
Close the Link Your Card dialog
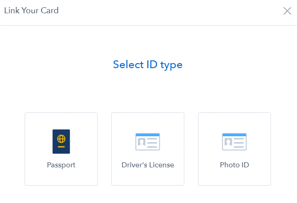[x=287, y=11]
